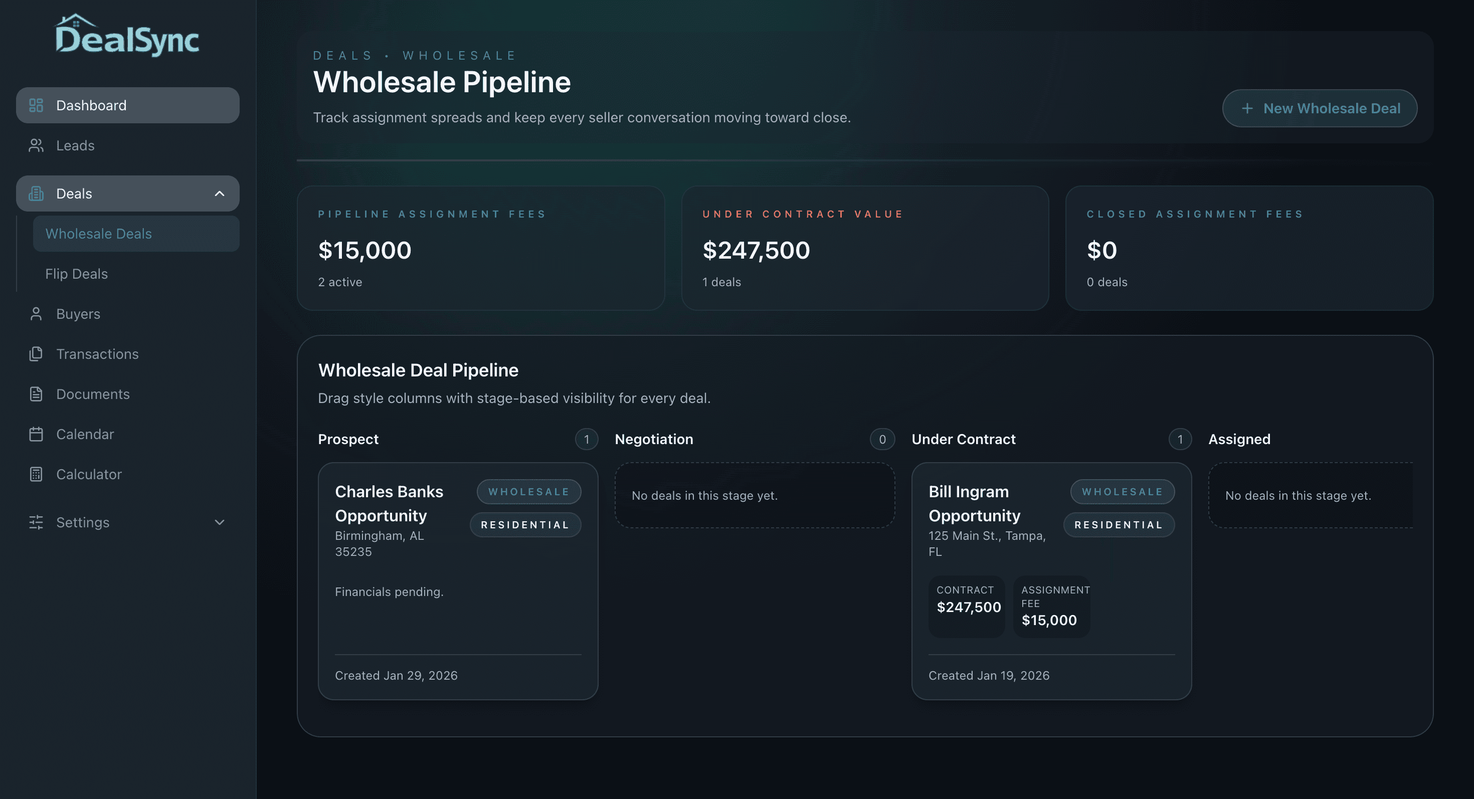Select the Transactions copy icon

click(36, 353)
